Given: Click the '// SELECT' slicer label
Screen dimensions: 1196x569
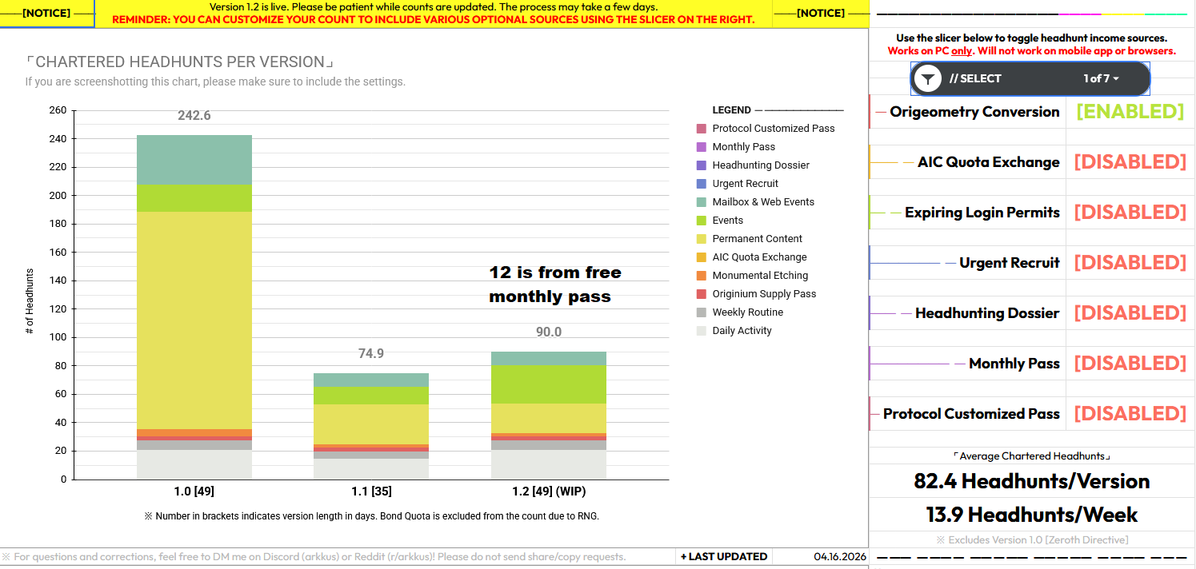Looking at the screenshot, I should [x=975, y=78].
